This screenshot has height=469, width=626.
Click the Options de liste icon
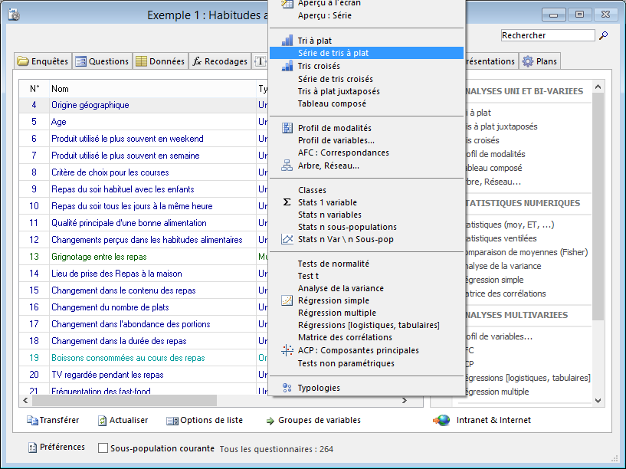point(172,421)
